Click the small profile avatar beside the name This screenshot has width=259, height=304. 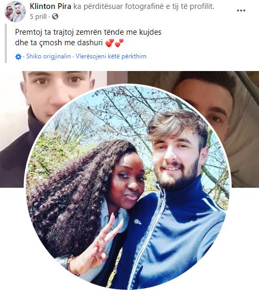click(15, 12)
